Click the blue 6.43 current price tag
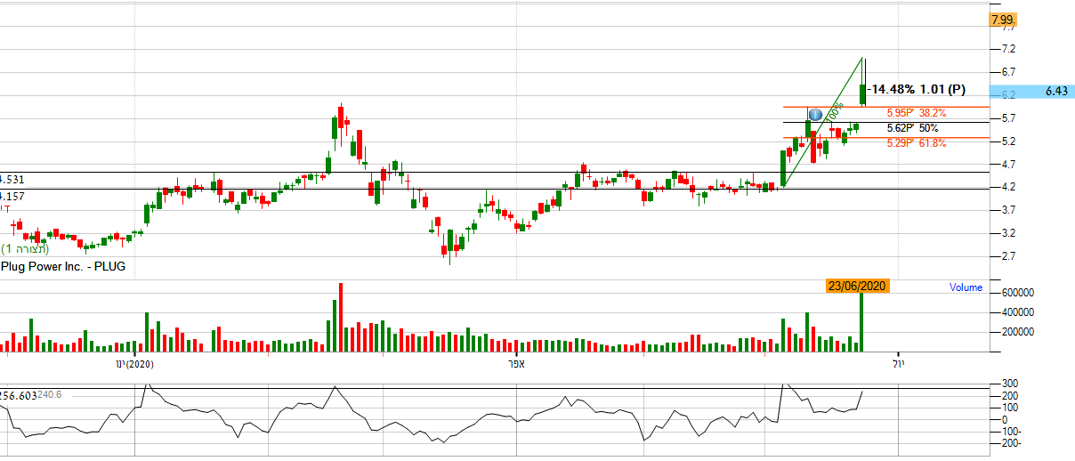Viewport: 1075px width, 461px height. (1056, 91)
